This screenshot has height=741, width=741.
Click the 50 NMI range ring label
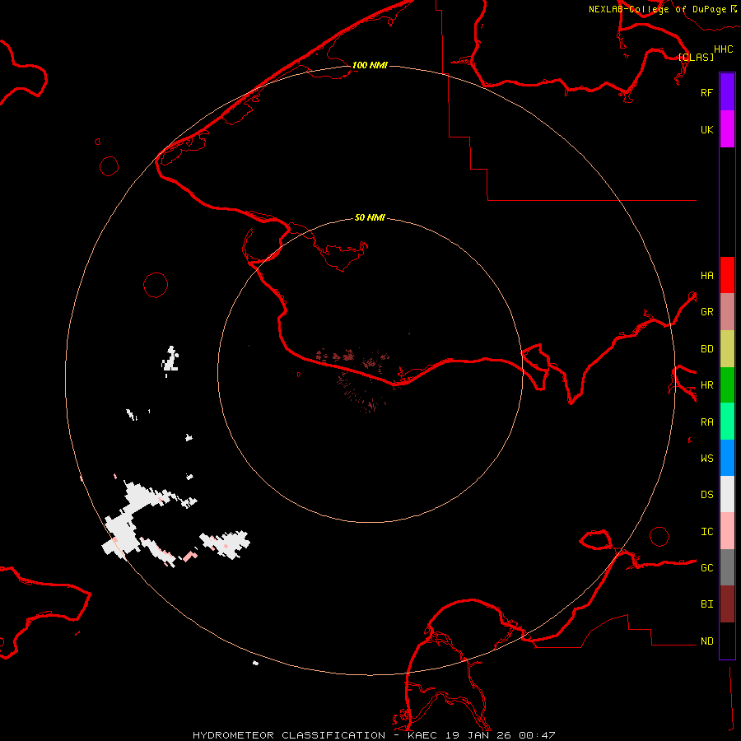click(370, 217)
